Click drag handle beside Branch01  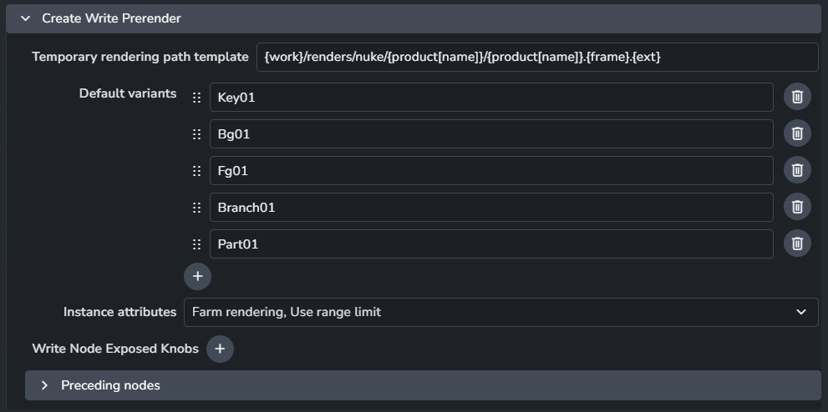click(x=197, y=208)
